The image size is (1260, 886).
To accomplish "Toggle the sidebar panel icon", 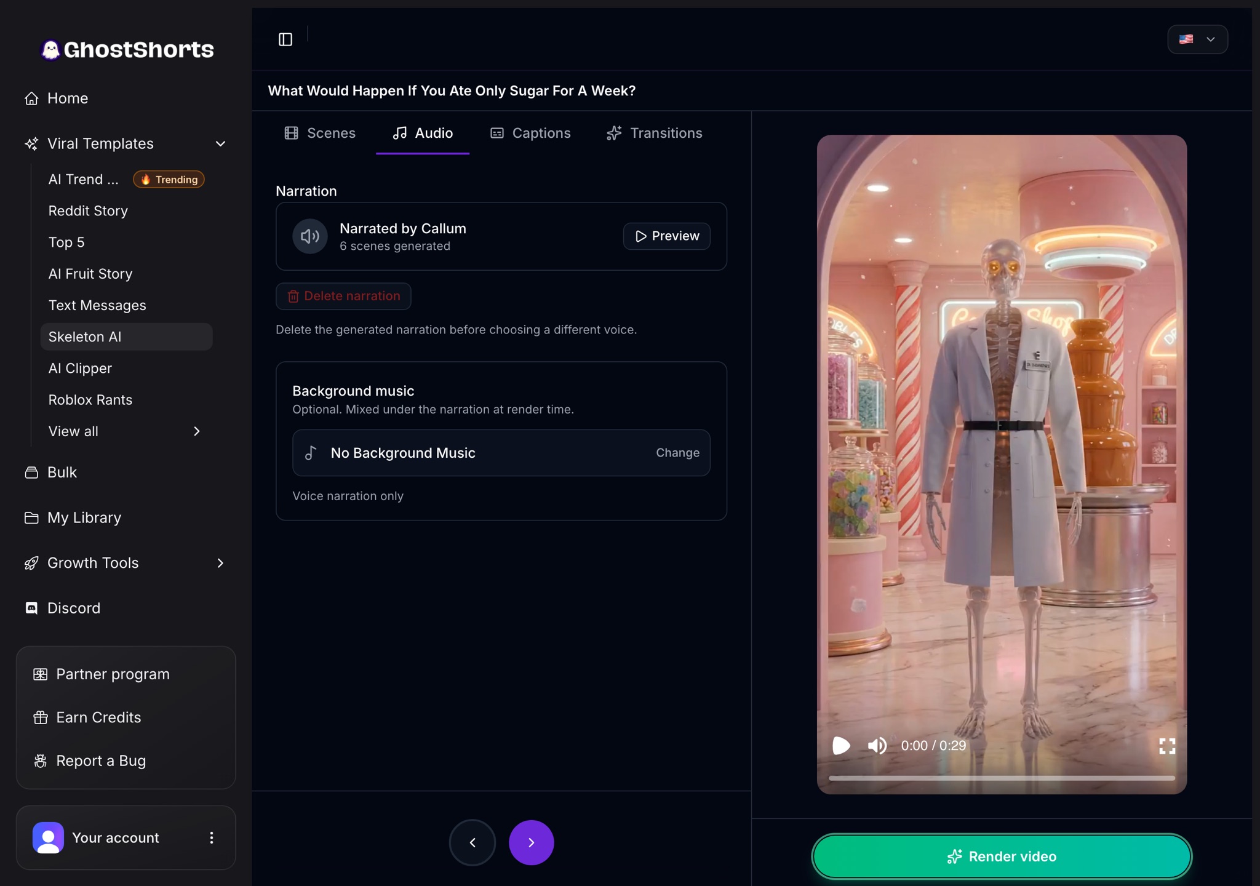I will click(285, 39).
